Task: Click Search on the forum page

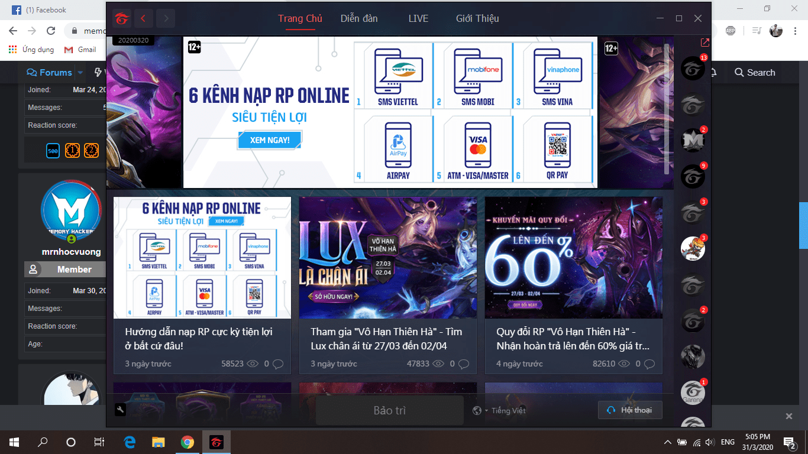Action: point(755,73)
